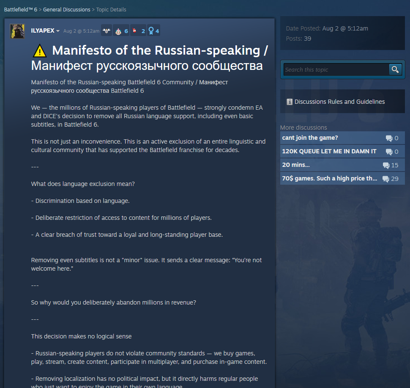Click 'Date Posted: Aug 2 @ 5:12am' in sidebar
This screenshot has width=410, height=388.
[327, 28]
